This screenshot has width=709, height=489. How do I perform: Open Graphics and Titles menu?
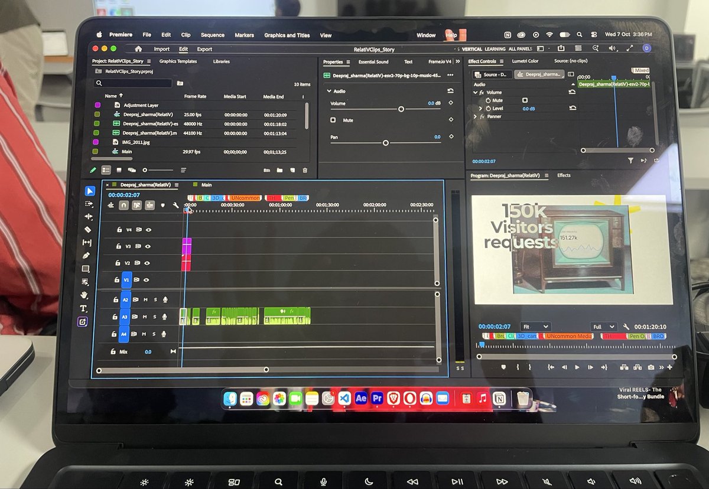tap(287, 35)
